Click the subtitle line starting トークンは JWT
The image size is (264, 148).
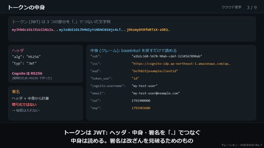132,132
